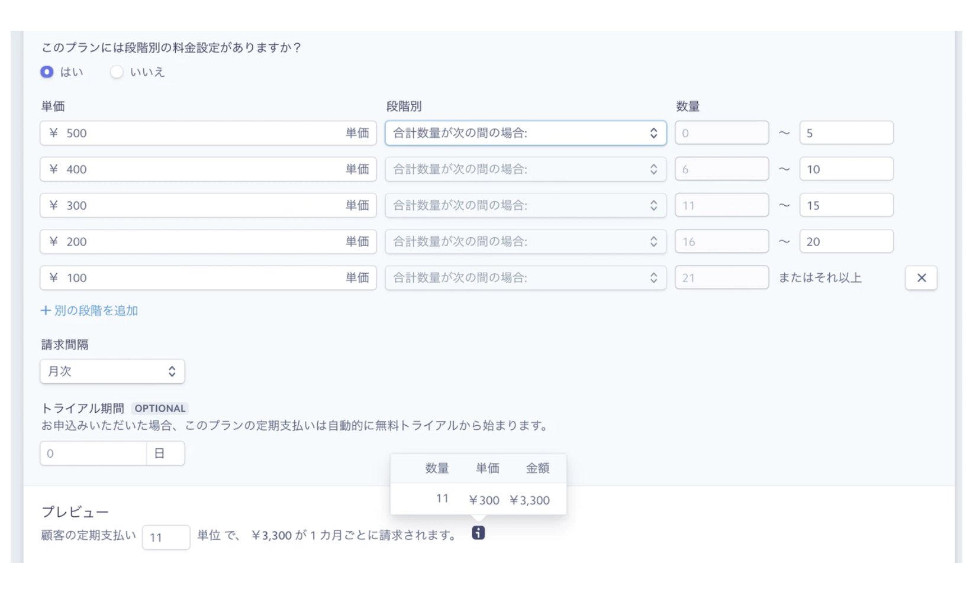This screenshot has width=973, height=589.
Task: Open the 請求間隔 dropdown showing 月次
Action: [x=112, y=371]
